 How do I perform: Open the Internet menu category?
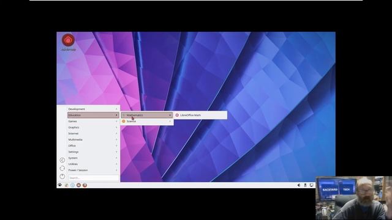pos(92,133)
